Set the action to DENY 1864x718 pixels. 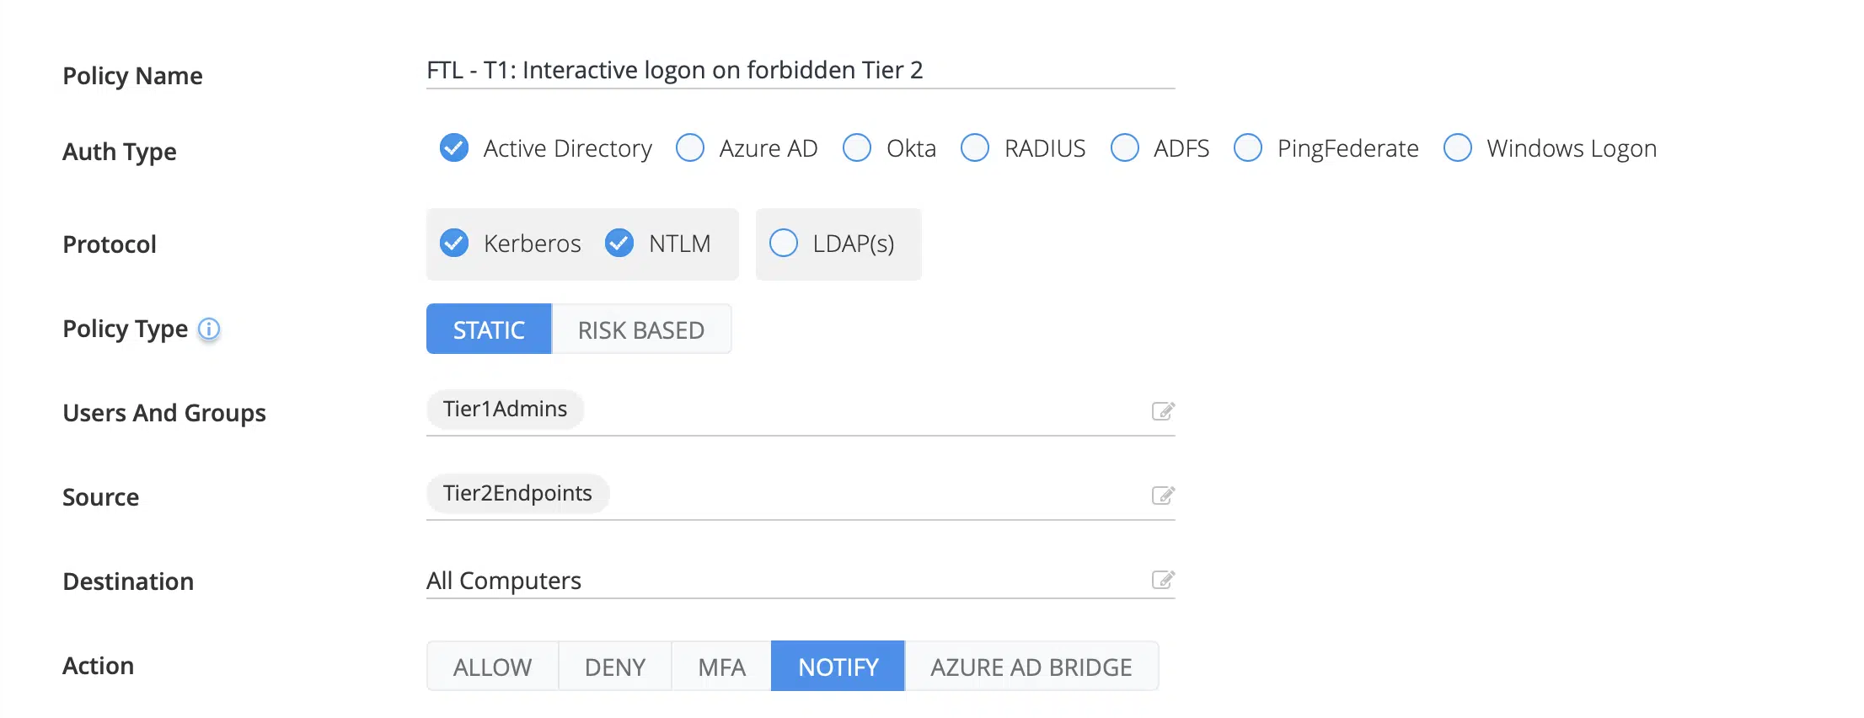click(x=615, y=667)
